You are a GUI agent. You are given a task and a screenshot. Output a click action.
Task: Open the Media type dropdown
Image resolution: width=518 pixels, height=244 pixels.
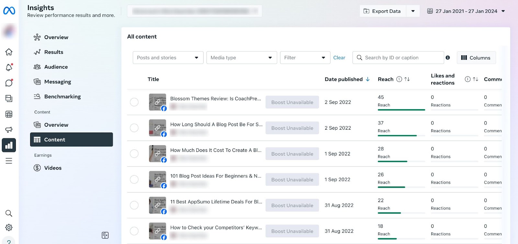pyautogui.click(x=242, y=58)
